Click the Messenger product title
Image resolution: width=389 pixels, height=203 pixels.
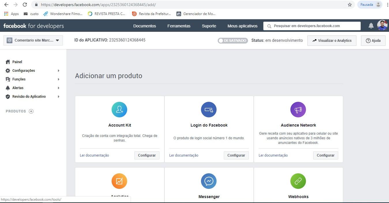click(209, 197)
